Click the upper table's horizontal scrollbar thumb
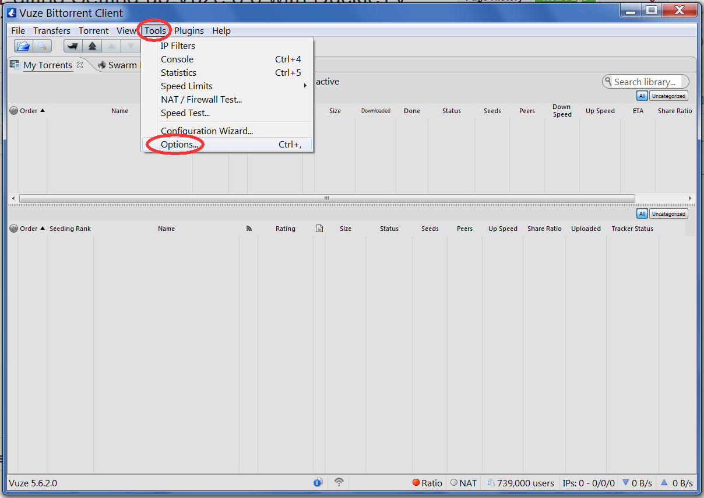The height and width of the screenshot is (498, 704). 326,198
